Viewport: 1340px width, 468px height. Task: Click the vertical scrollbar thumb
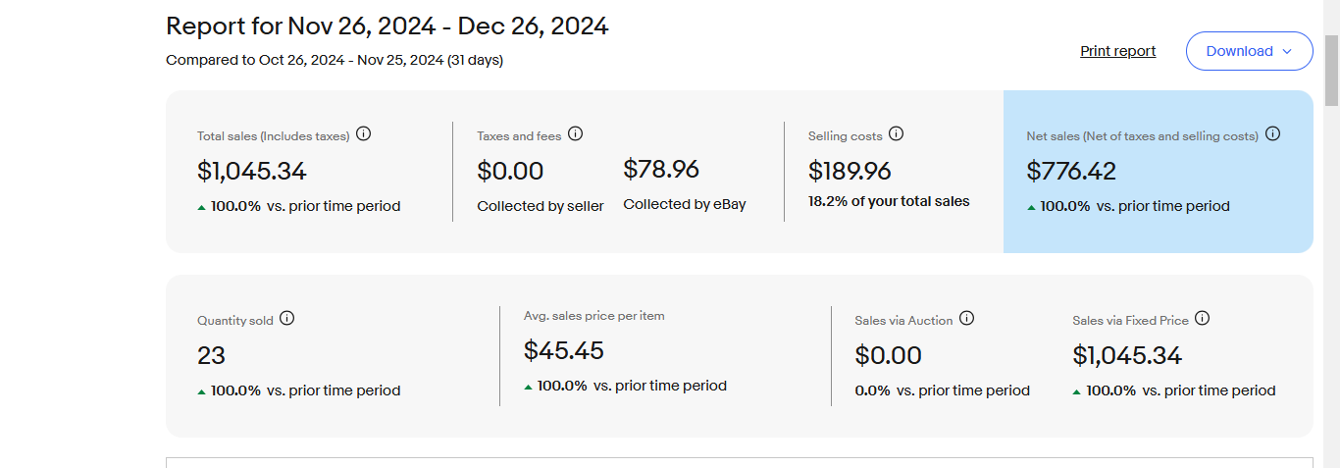click(x=1331, y=71)
